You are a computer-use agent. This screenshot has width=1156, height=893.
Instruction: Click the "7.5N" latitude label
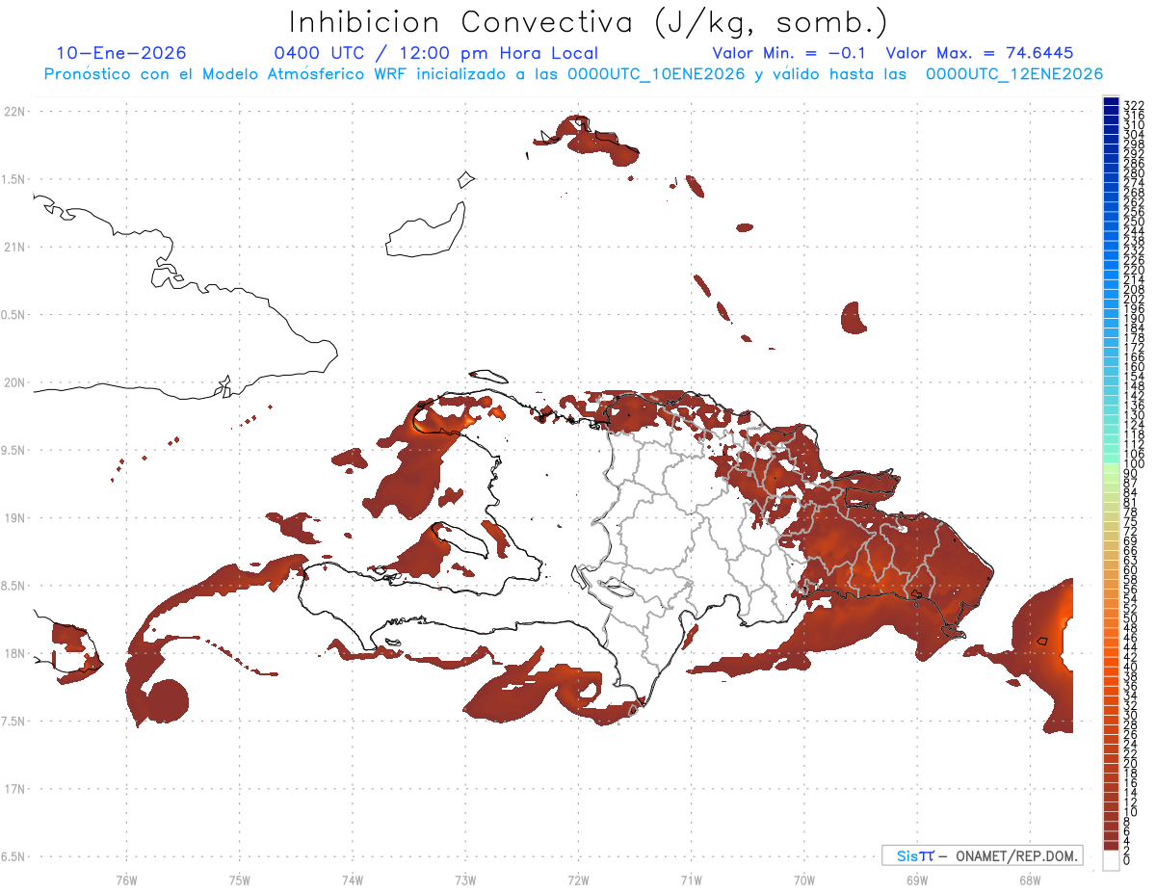[x=14, y=721]
